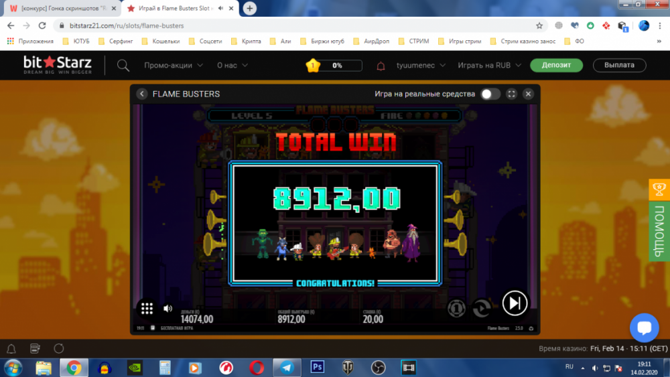Viewport: 670px width, 377px height.
Task: Mute the game sound speaker icon
Action: tap(168, 308)
